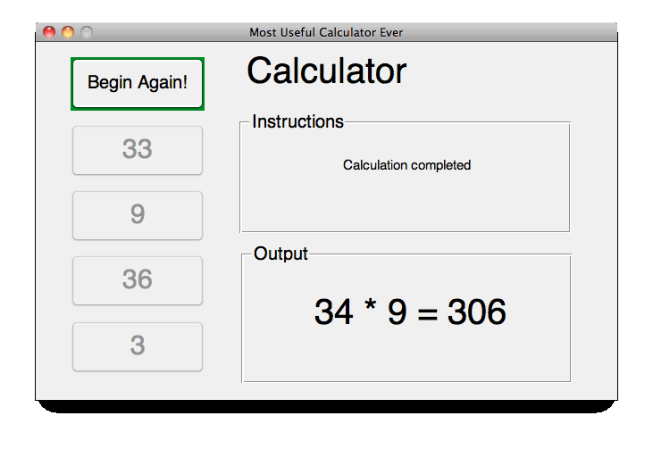Click the large Calculator heading

click(326, 71)
